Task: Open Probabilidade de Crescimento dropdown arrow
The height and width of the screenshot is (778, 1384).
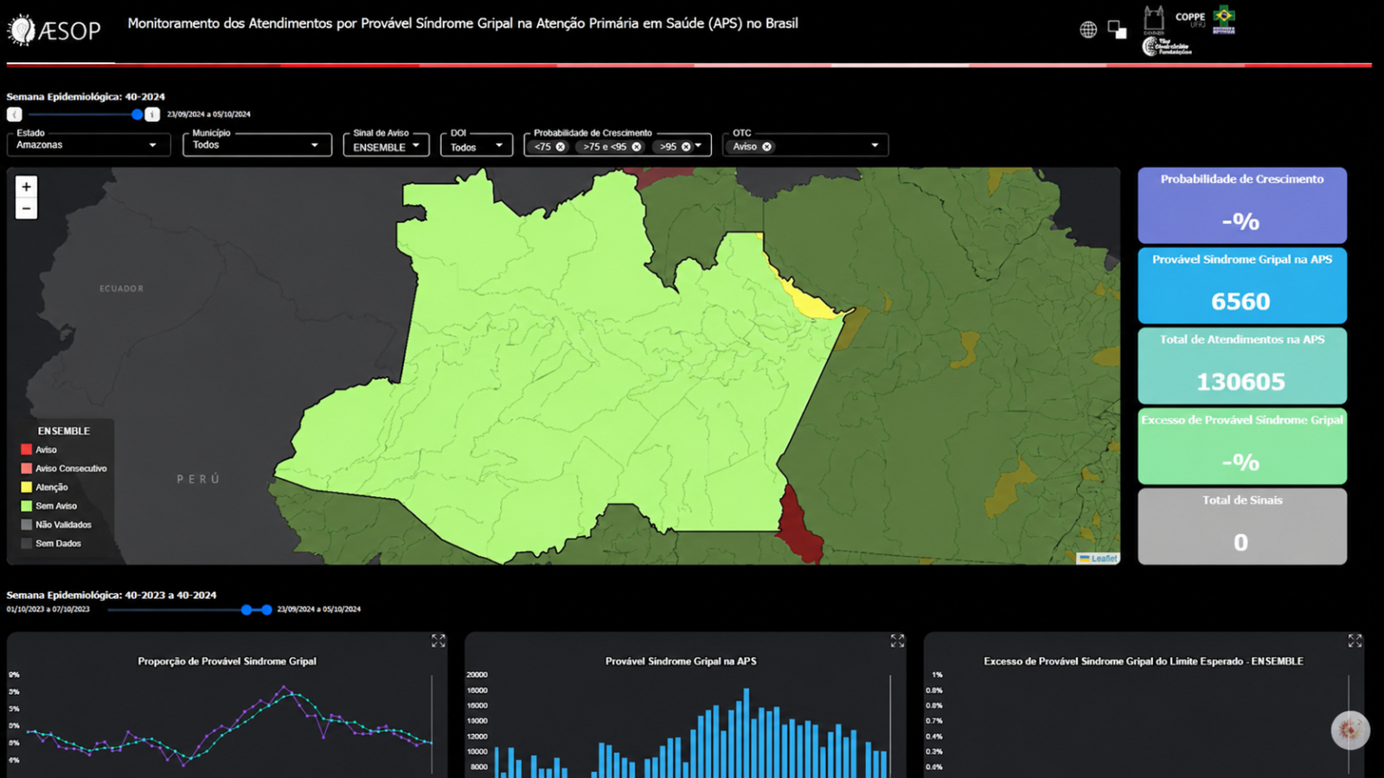Action: coord(698,145)
